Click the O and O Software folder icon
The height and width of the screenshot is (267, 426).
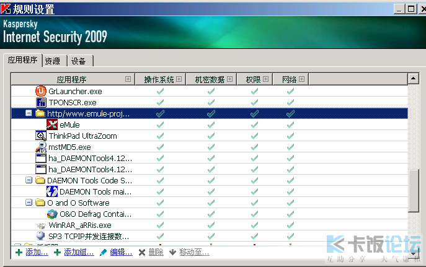point(40,203)
